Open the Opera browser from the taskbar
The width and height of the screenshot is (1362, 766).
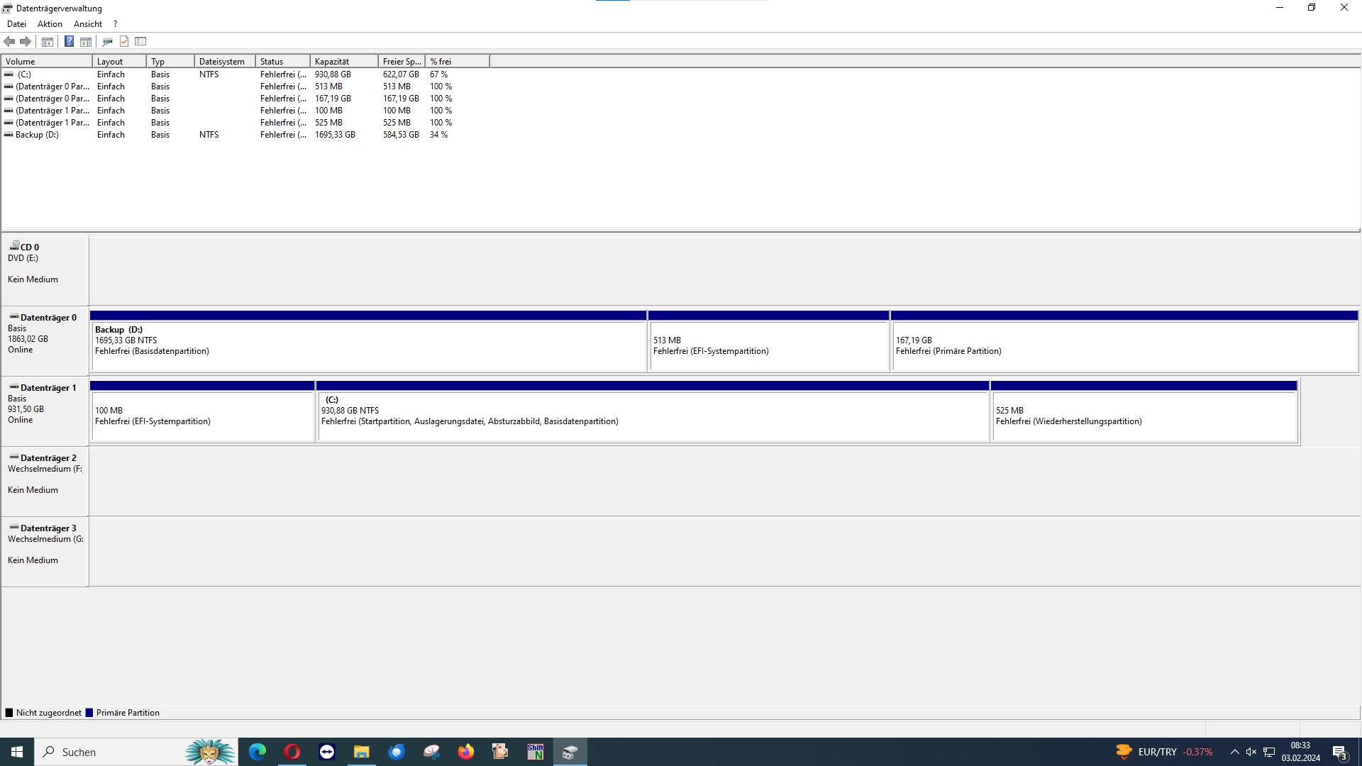(x=292, y=751)
